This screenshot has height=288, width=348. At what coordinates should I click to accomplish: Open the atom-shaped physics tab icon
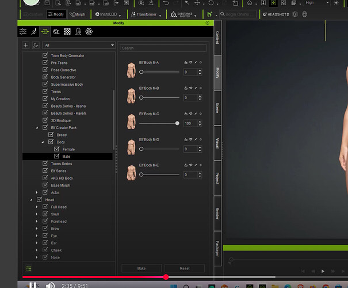[89, 32]
